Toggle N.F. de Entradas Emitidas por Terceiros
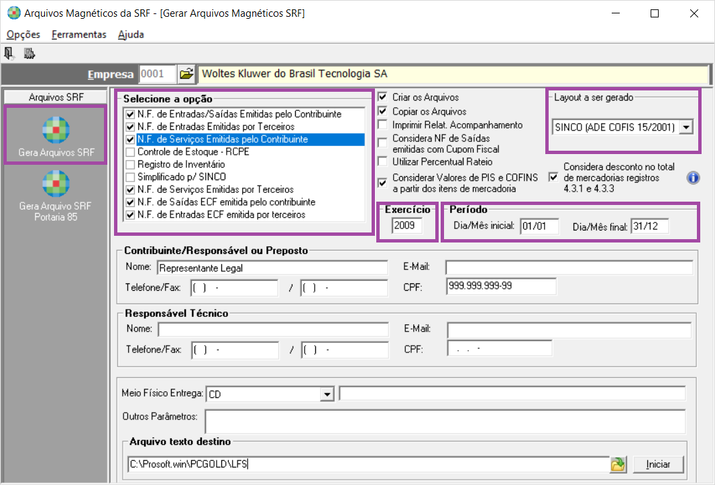The width and height of the screenshot is (715, 485). click(130, 127)
